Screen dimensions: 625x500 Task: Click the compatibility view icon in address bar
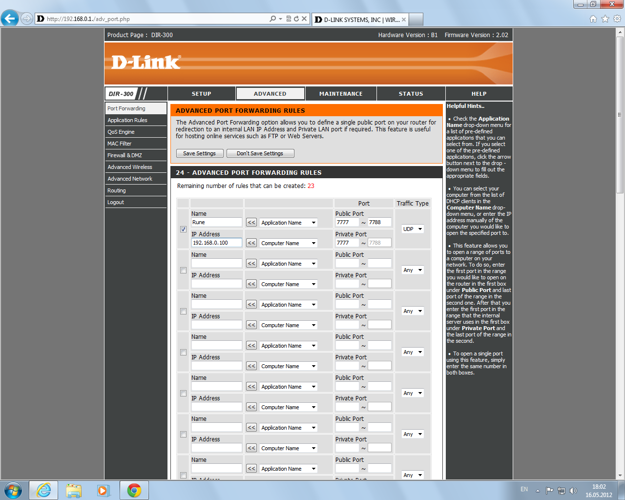coord(289,19)
